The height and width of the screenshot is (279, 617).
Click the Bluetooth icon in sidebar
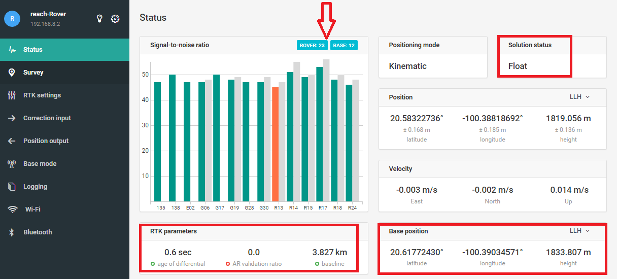(x=12, y=232)
